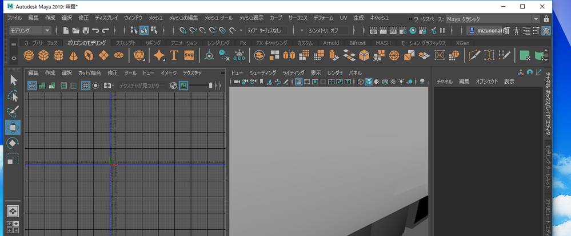Click the Extrude shelf icon

point(334,55)
